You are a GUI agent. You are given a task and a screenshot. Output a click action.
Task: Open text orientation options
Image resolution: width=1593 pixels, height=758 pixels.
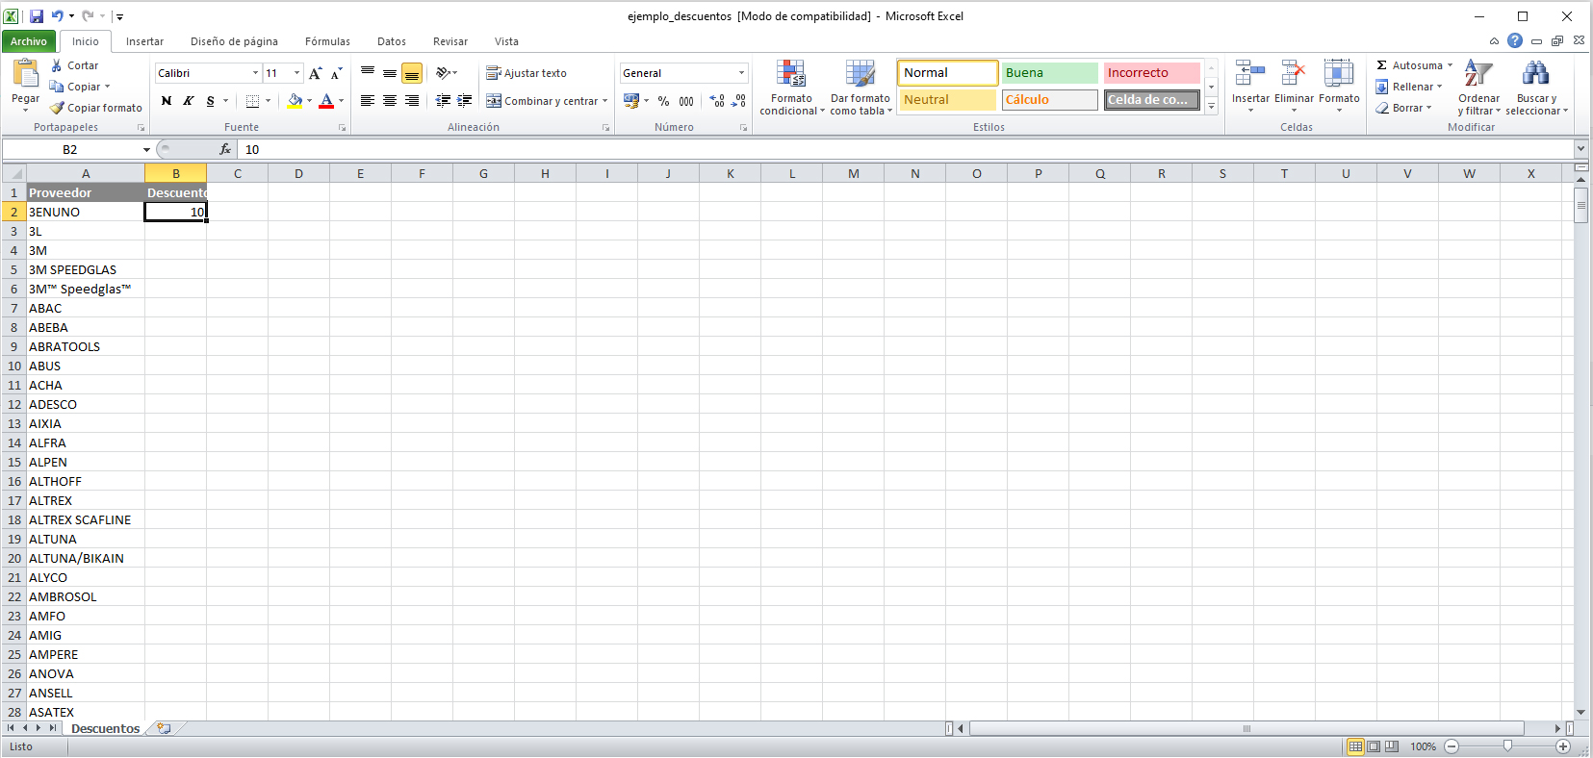(x=447, y=73)
